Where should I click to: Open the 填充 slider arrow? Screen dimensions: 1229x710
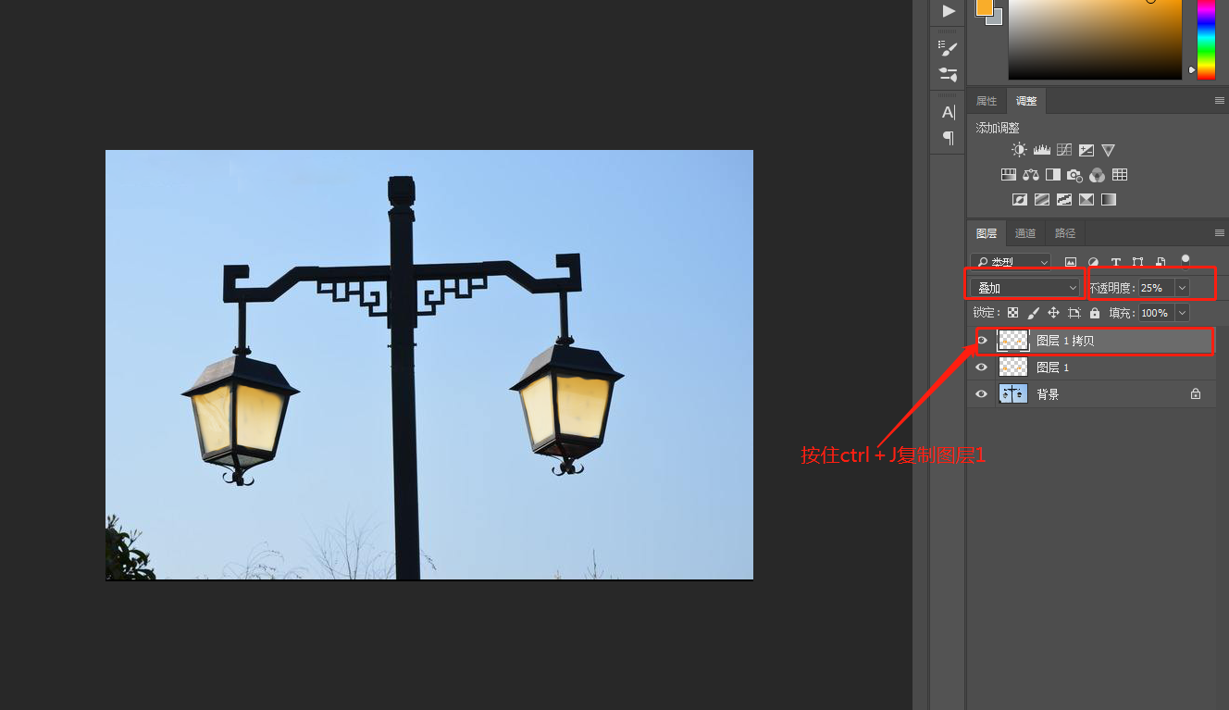[x=1182, y=313]
